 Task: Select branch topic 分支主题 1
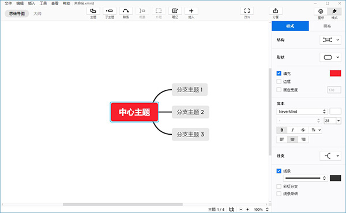[x=190, y=90]
